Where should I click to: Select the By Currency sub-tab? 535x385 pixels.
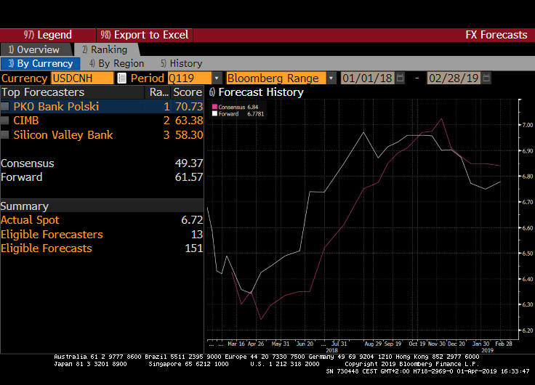click(x=40, y=63)
